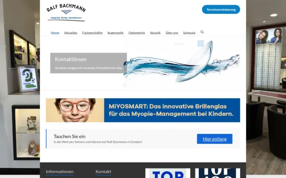Open the Über uns menu item
Screen dimensions: 286x178
[172, 33]
